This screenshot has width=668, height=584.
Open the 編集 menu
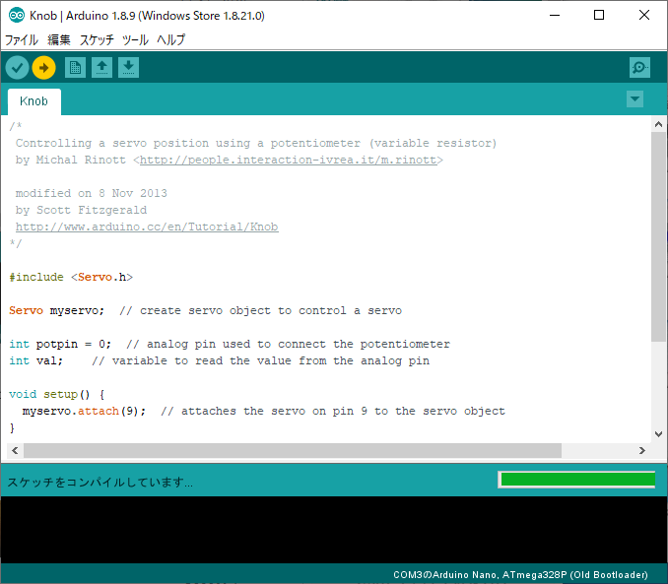(x=59, y=40)
